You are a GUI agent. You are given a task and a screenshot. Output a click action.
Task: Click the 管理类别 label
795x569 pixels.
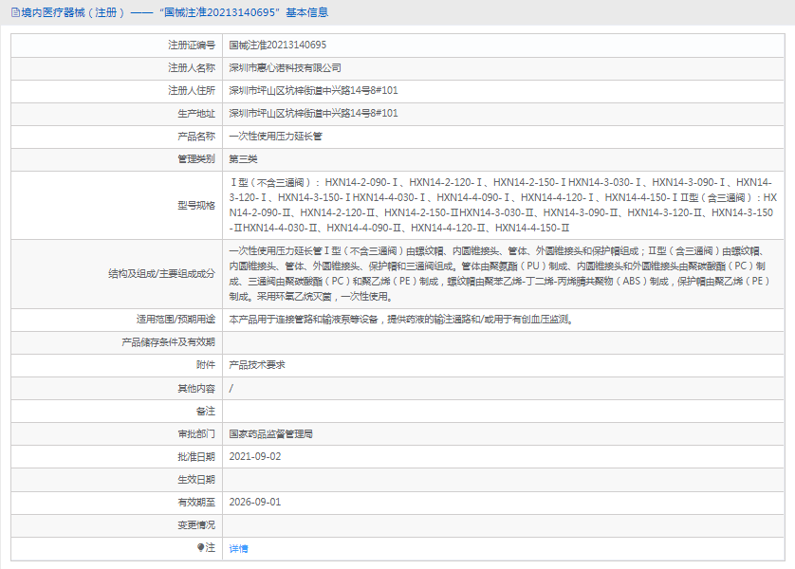pyautogui.click(x=196, y=159)
